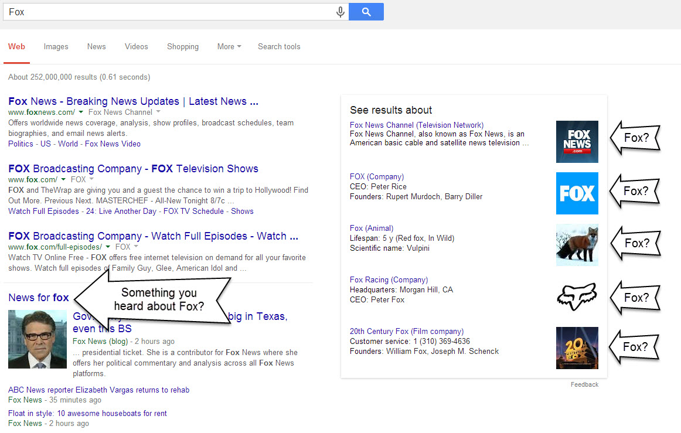This screenshot has width=681, height=433.
Task: Click 'Founders: William Fox, Joseph M. Schenck' text
Action: (424, 352)
